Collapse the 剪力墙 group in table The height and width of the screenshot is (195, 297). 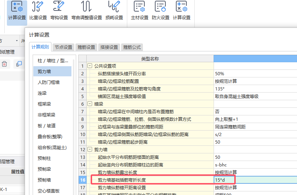click(x=90, y=149)
